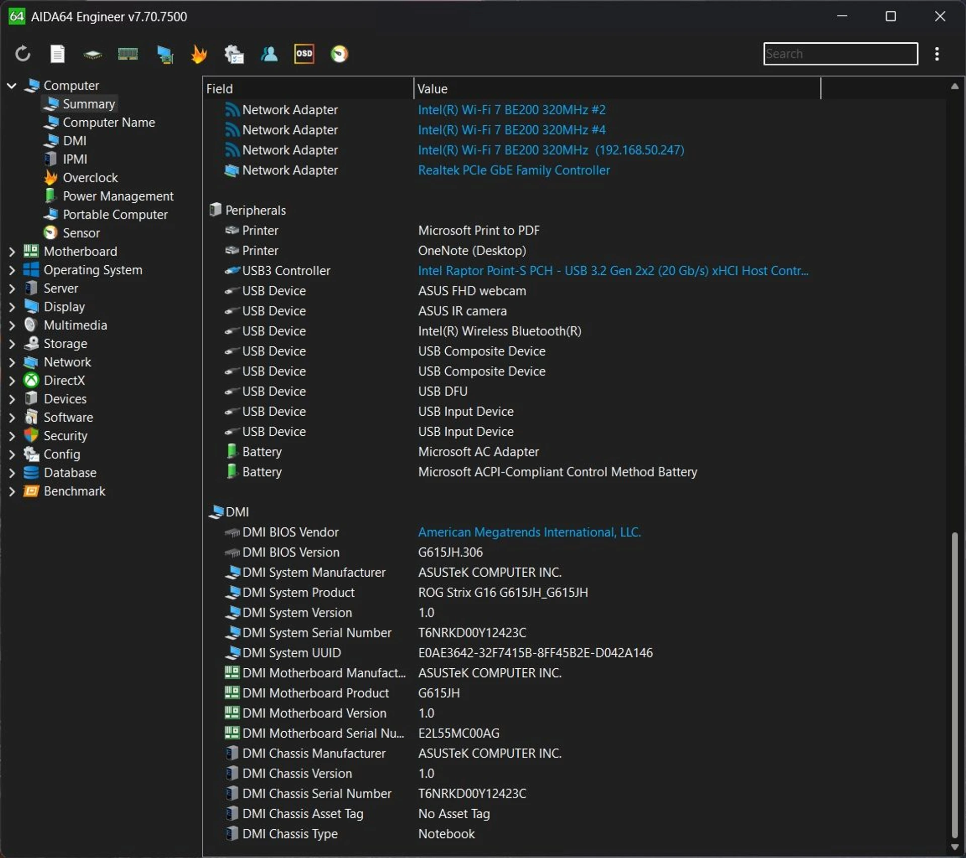This screenshot has width=966, height=858.
Task: Select the DMI Motherboard Product row
Action: pyautogui.click(x=574, y=693)
